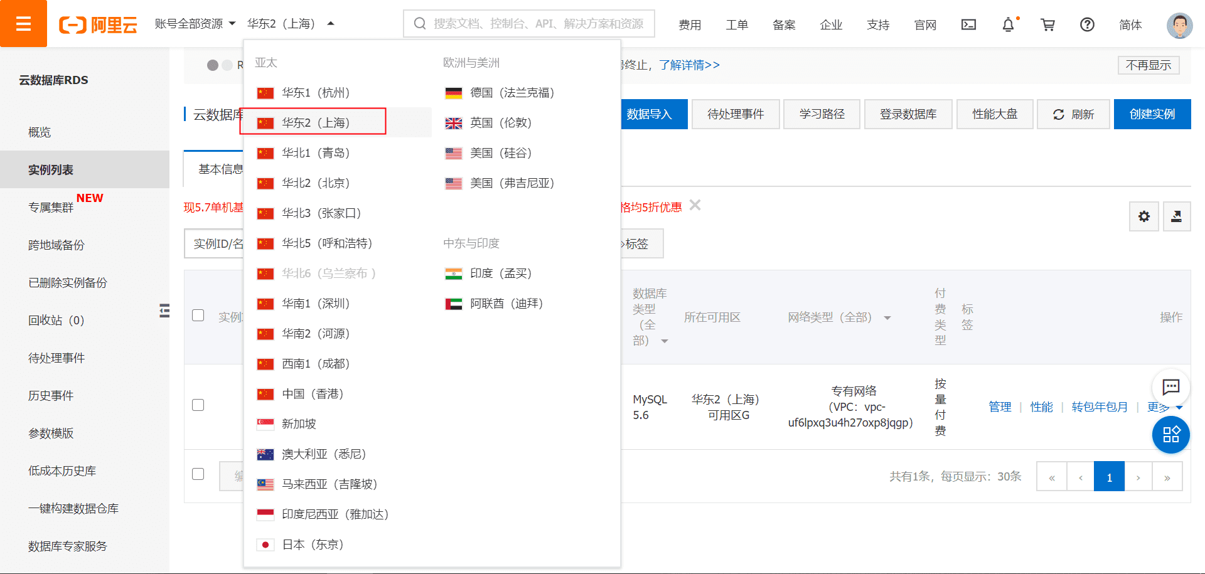Click the 转包年包月 link
Image resolution: width=1205 pixels, height=574 pixels.
[x=1100, y=407]
